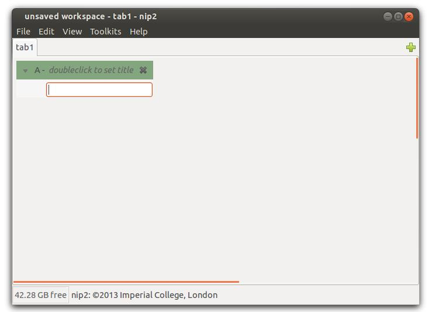This screenshot has width=432, height=312.
Task: Select the tab1 workspace tab
Action: click(25, 47)
